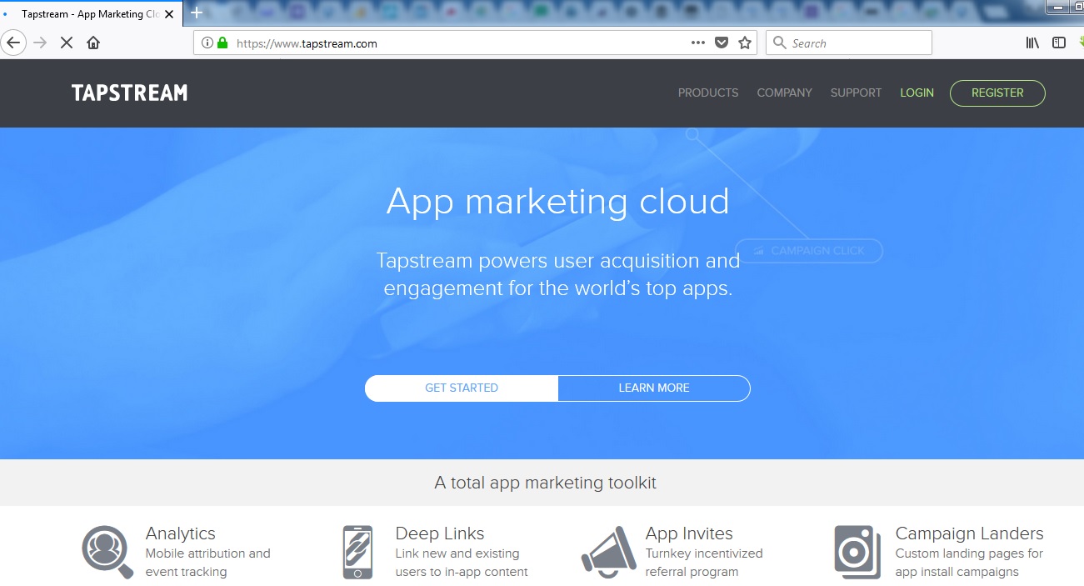Click the forward navigation arrow

(40, 43)
